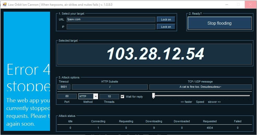Close the Low Orbit Ion Cannon window
Screen dimensions: 257x135
tap(250, 5)
